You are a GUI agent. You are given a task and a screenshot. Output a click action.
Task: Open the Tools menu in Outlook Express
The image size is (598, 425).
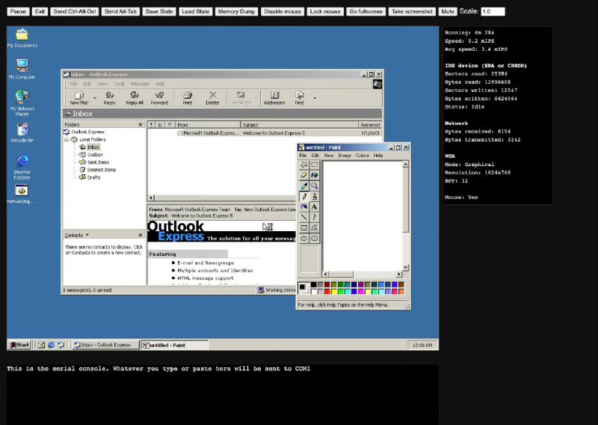(x=120, y=84)
